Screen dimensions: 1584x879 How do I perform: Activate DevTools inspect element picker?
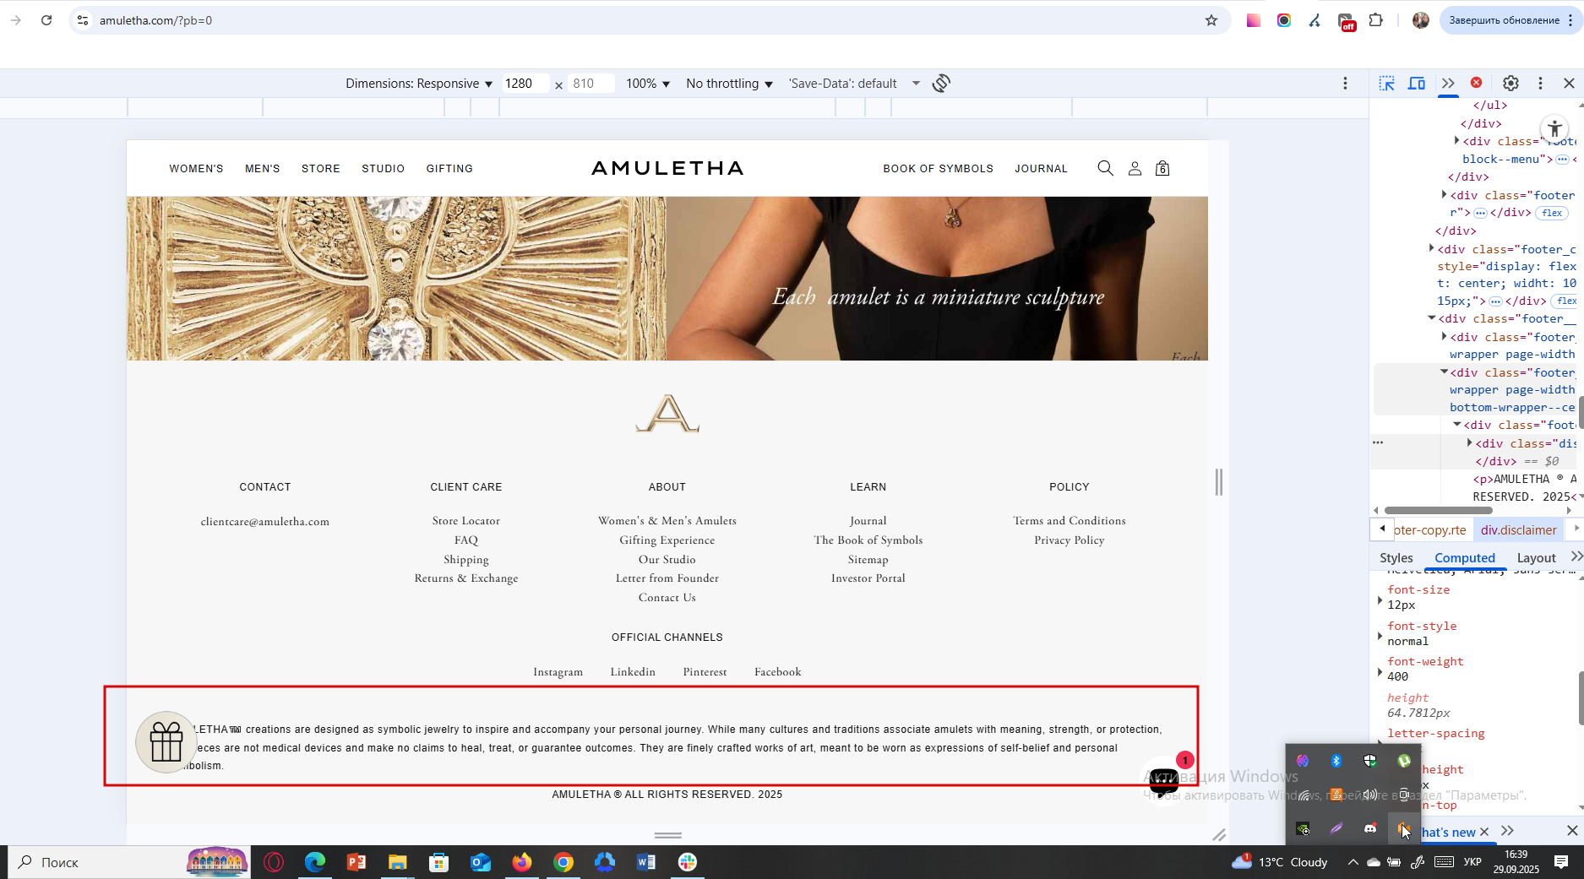pos(1387,83)
